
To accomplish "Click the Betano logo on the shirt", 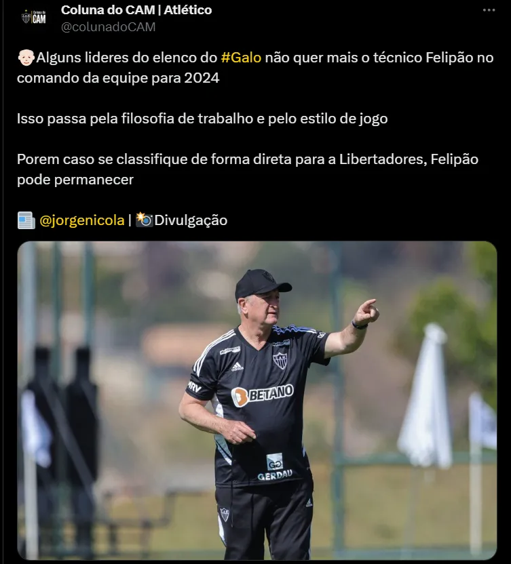I will click(x=262, y=395).
